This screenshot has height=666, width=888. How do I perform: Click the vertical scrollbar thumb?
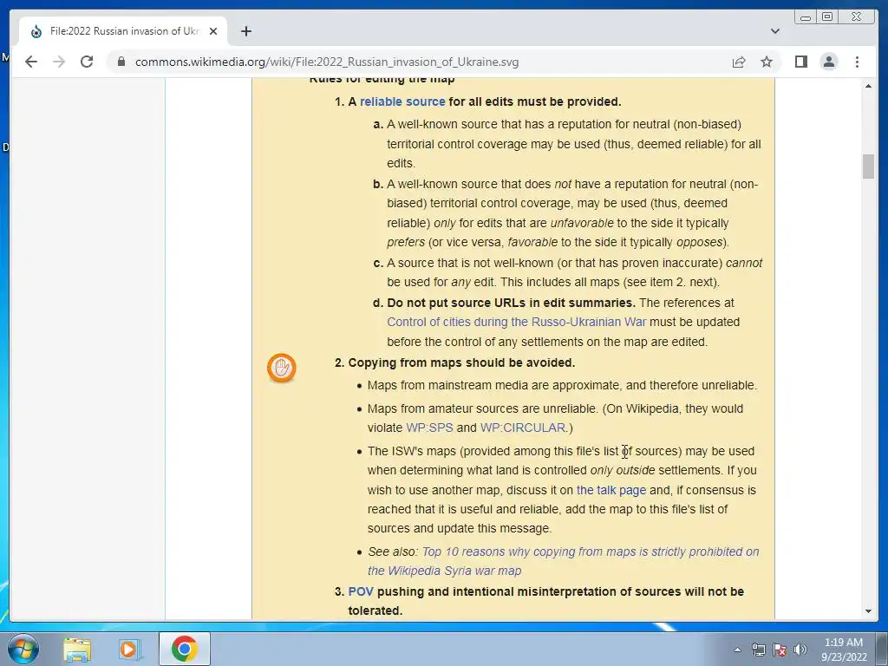click(x=868, y=166)
